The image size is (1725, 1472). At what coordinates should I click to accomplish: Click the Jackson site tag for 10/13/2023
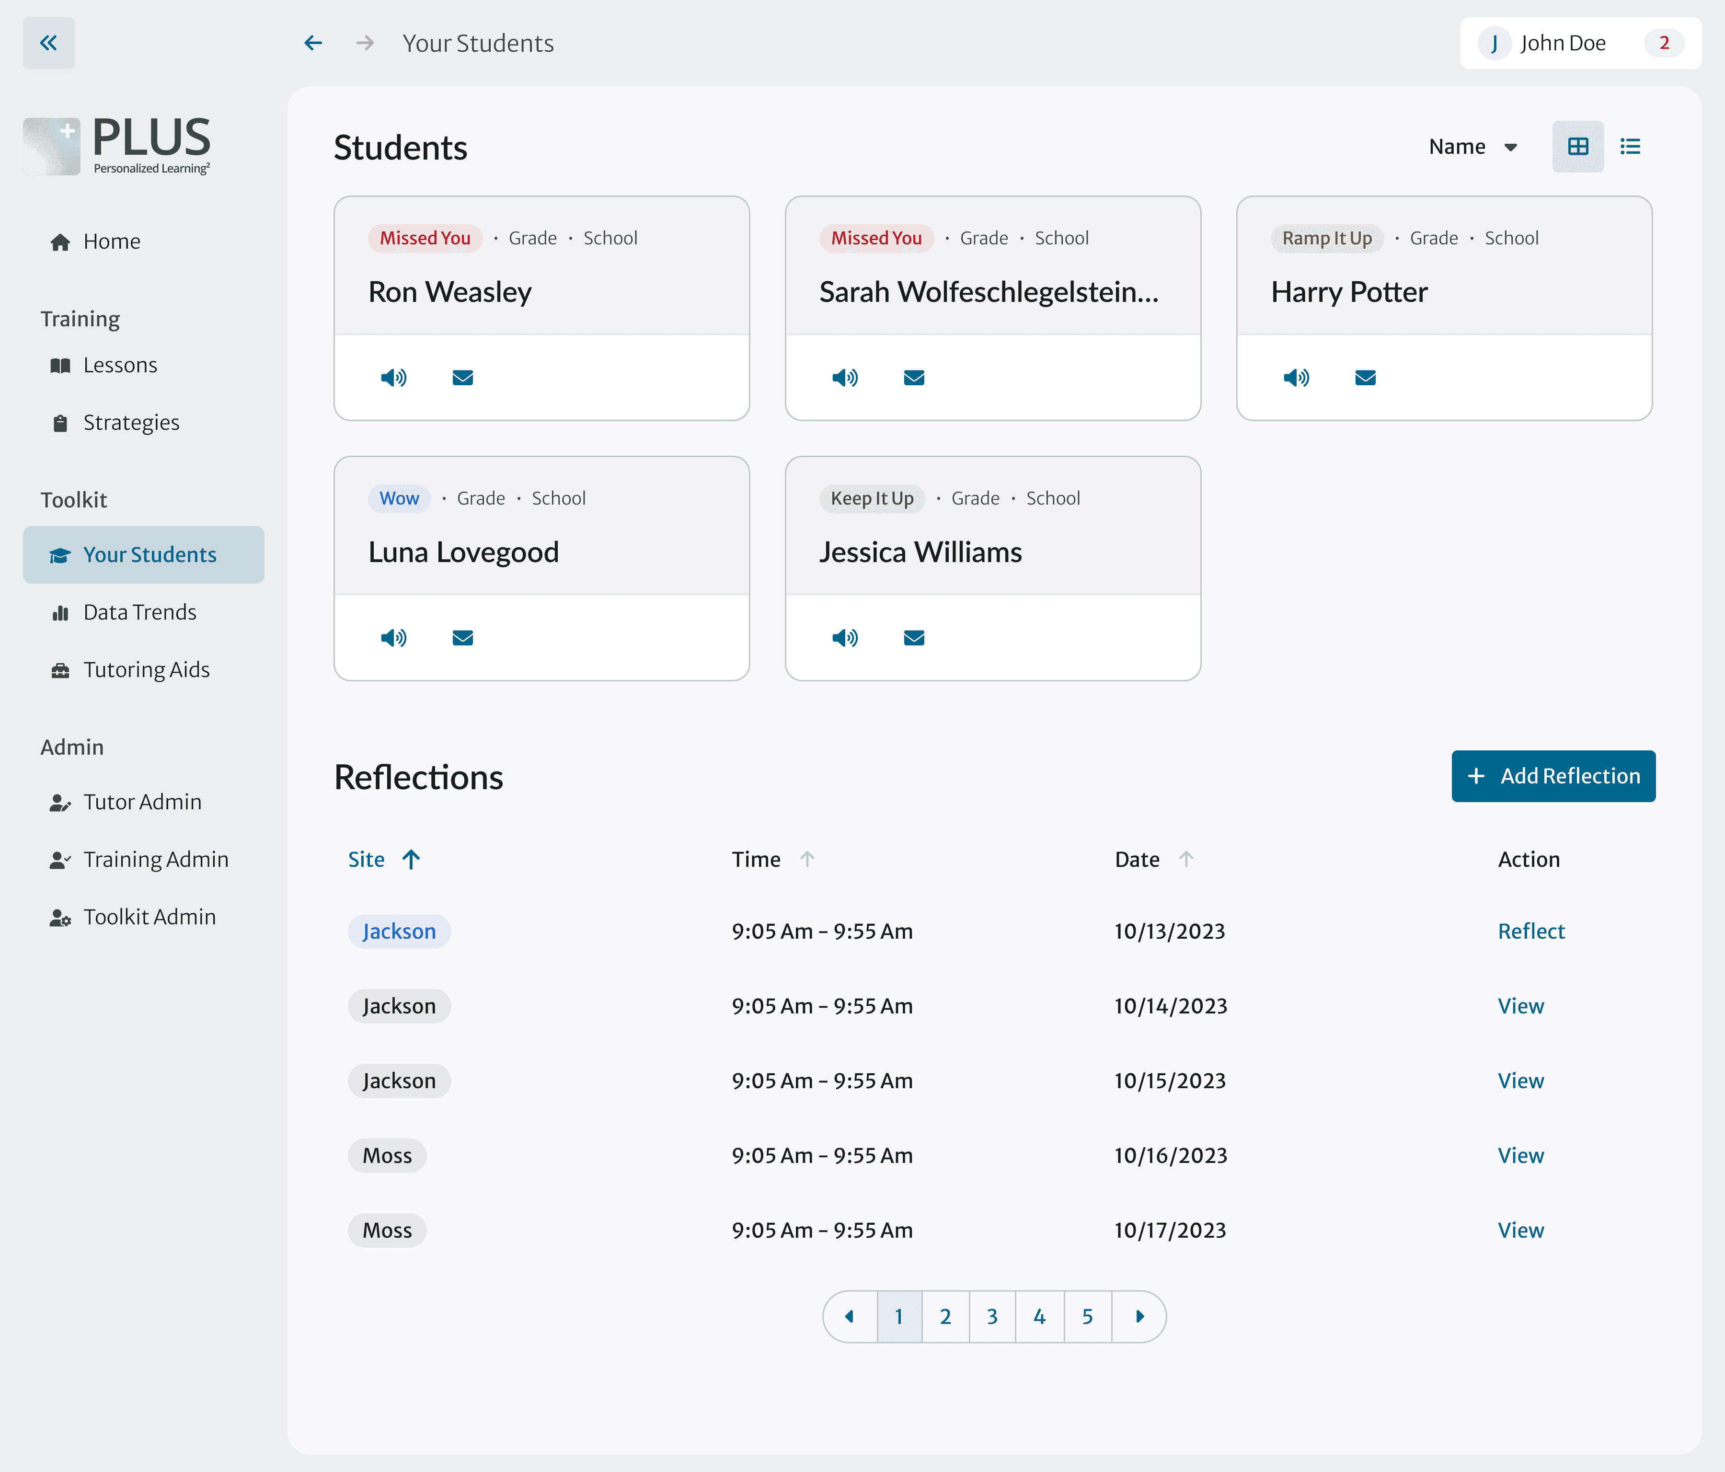pyautogui.click(x=399, y=931)
